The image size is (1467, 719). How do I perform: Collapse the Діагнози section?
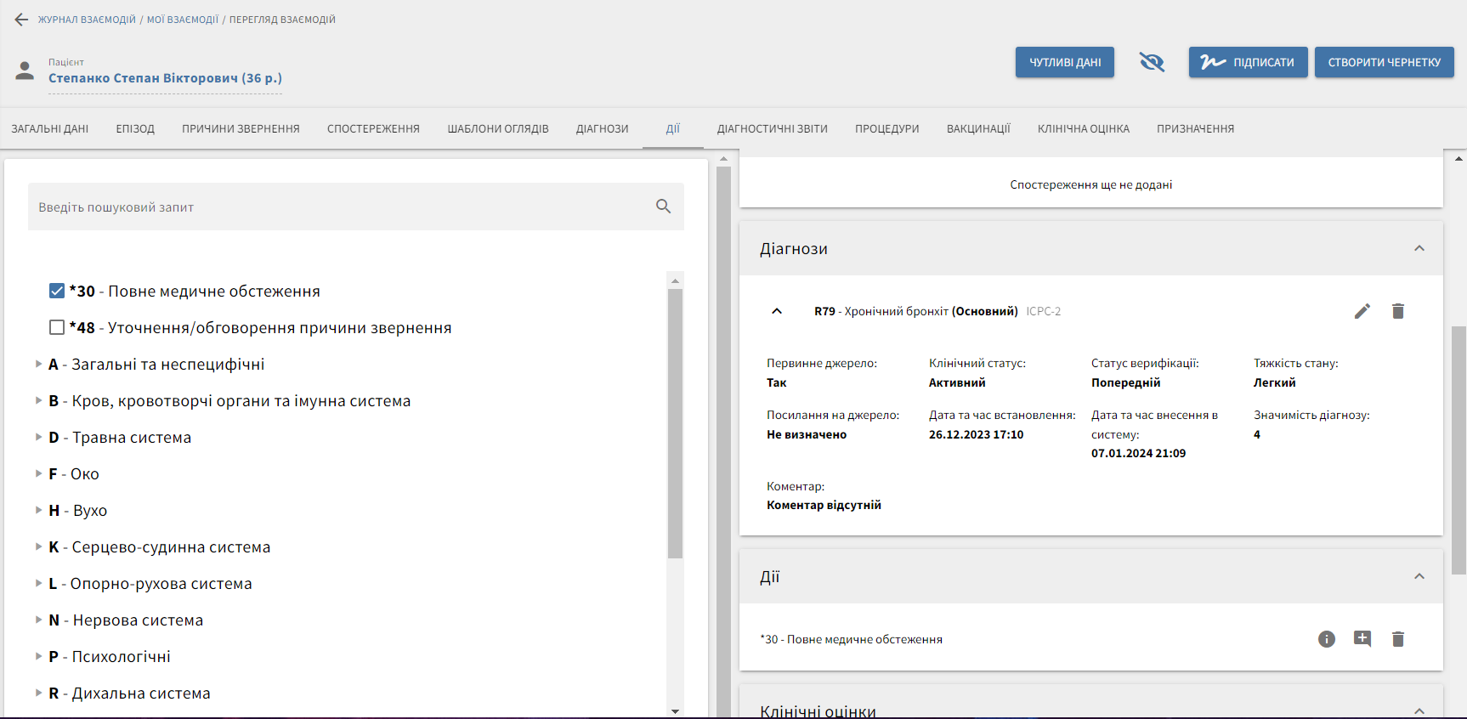pos(1419,248)
